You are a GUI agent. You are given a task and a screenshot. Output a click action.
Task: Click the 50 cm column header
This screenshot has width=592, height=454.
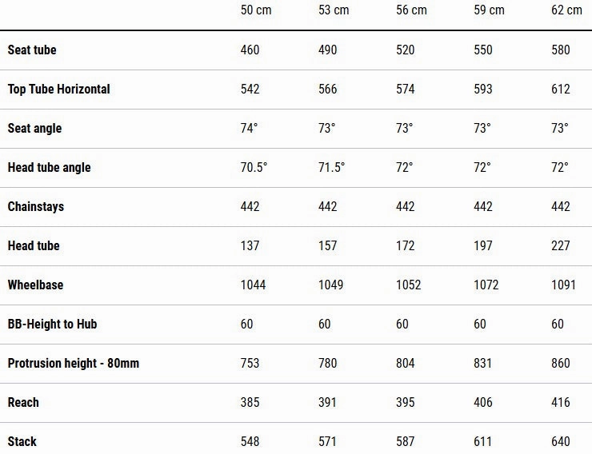pyautogui.click(x=256, y=10)
